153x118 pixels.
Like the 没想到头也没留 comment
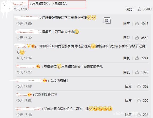(139, 101)
